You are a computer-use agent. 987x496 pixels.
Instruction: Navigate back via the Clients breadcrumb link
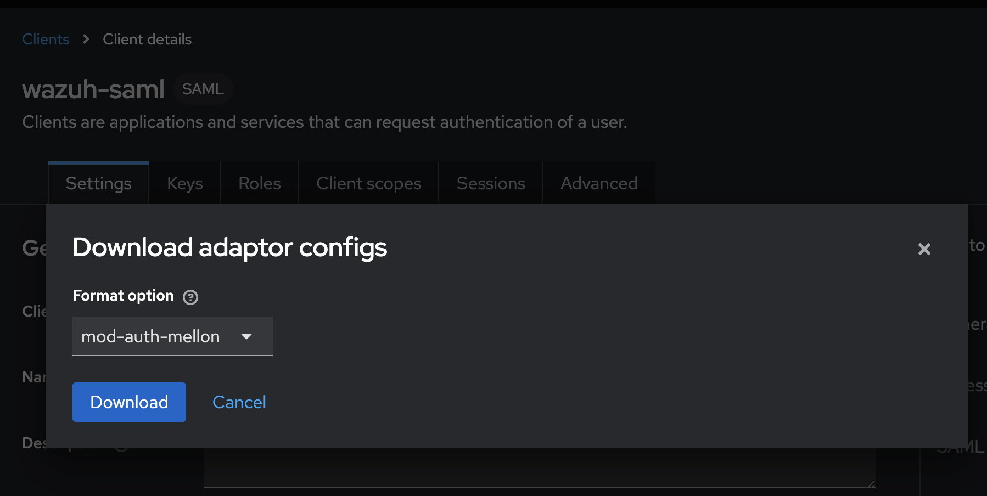(x=46, y=39)
